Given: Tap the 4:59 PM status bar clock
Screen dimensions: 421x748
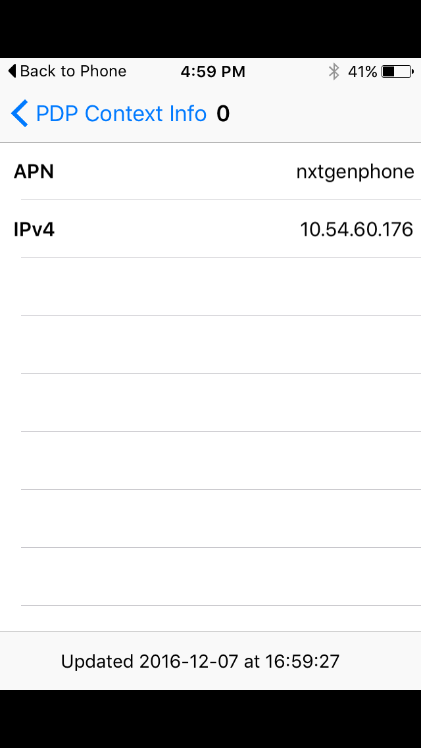Looking at the screenshot, I should (212, 72).
